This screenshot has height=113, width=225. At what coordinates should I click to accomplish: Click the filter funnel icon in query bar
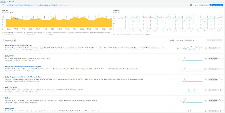(x=3, y=5)
